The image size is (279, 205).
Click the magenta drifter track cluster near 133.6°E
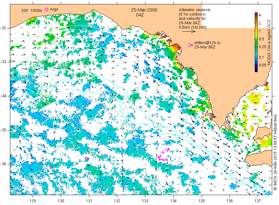pyautogui.click(x=163, y=155)
